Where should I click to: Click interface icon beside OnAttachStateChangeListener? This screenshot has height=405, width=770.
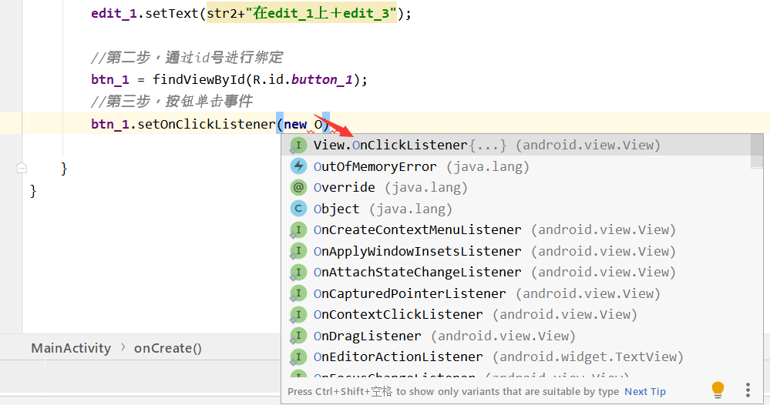click(x=298, y=272)
